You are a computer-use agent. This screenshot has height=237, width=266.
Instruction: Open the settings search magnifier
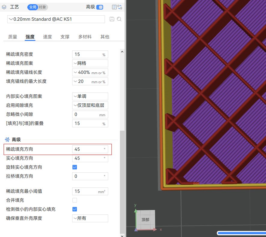point(119,19)
